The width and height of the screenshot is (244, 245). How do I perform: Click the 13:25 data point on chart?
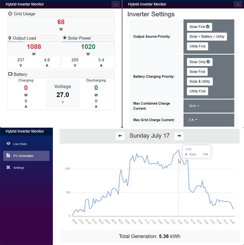(179, 151)
